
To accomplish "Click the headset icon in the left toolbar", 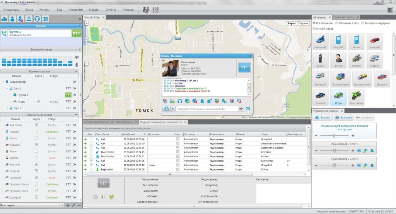I will pos(37,19).
